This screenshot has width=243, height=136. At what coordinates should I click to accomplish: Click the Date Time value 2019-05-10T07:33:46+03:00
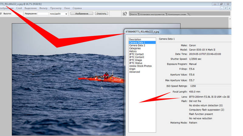(205, 54)
